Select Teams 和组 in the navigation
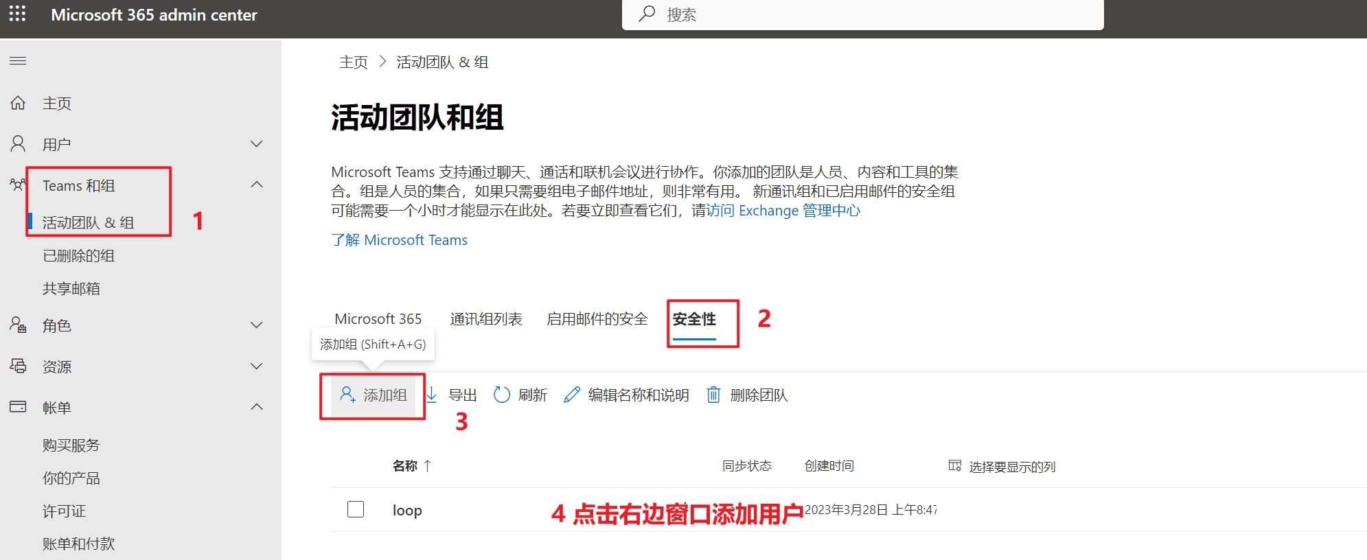The image size is (1367, 560). [79, 186]
